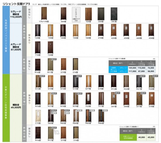Select the M27型 door thumbnail
161x143 pixels.
tap(139, 81)
